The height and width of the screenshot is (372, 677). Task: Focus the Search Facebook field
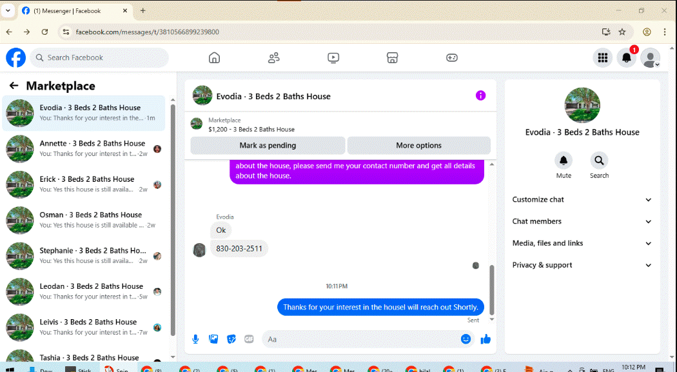pos(99,57)
